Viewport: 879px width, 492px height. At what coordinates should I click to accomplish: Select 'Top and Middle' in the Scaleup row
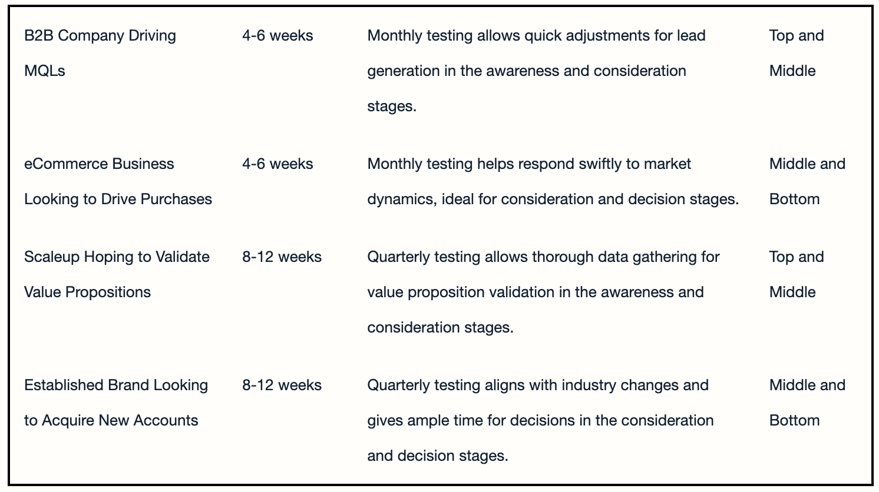pos(797,274)
